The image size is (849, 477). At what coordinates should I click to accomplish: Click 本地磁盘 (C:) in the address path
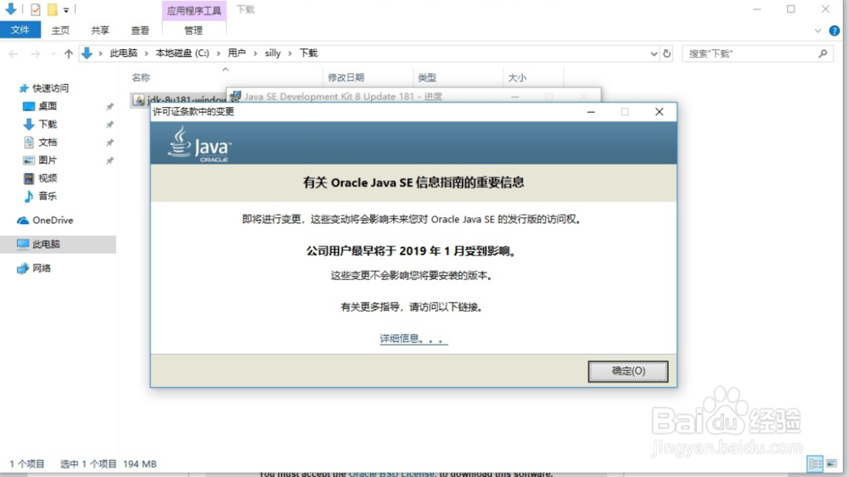(x=182, y=53)
